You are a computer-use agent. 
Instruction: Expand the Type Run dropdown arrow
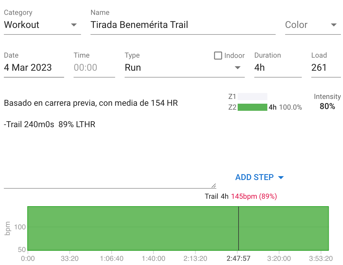pos(238,67)
